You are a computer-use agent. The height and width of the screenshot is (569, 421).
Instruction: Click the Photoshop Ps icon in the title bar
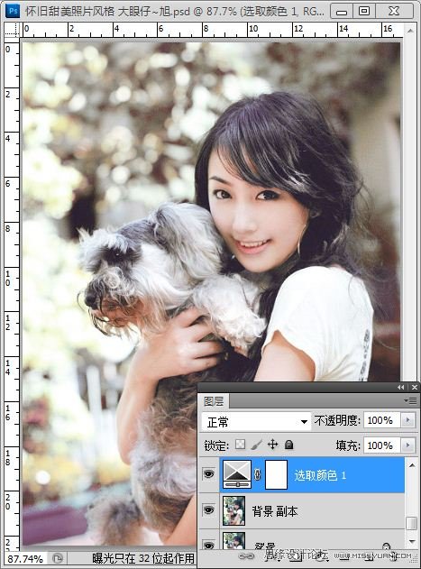(x=13, y=11)
